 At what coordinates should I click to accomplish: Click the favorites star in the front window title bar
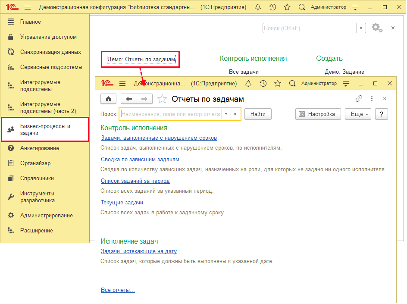pos(278,83)
